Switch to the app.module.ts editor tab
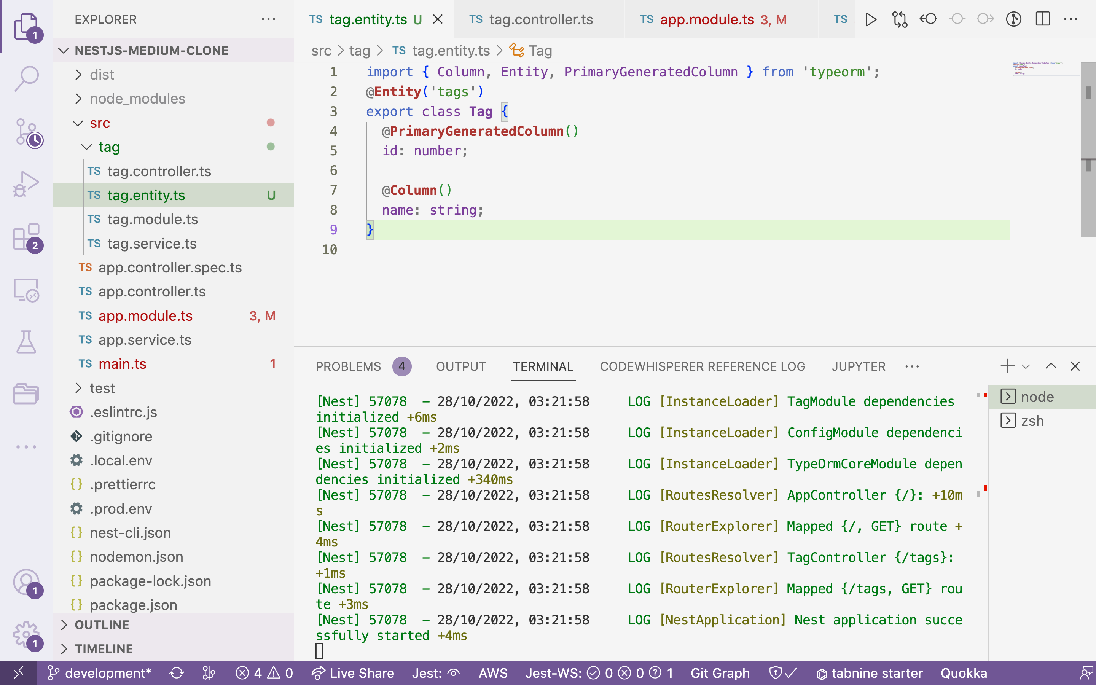The image size is (1096, 685). 722,19
